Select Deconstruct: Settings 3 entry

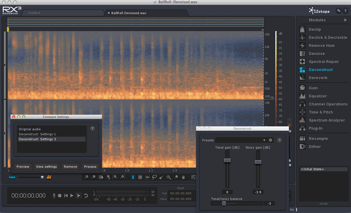pos(52,139)
